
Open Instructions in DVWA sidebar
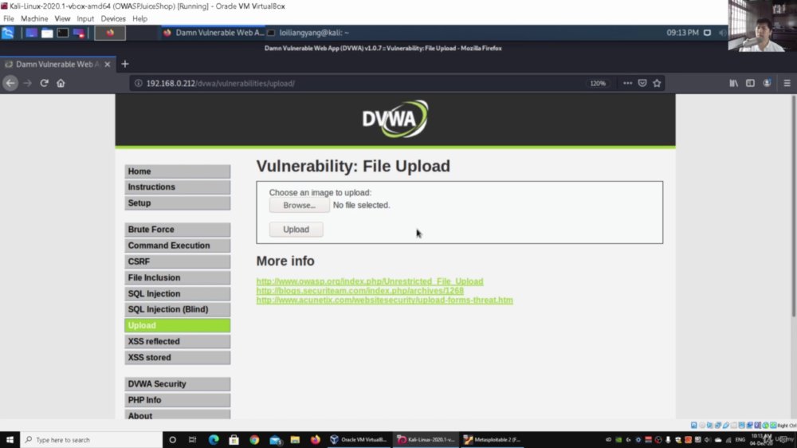[178, 187]
